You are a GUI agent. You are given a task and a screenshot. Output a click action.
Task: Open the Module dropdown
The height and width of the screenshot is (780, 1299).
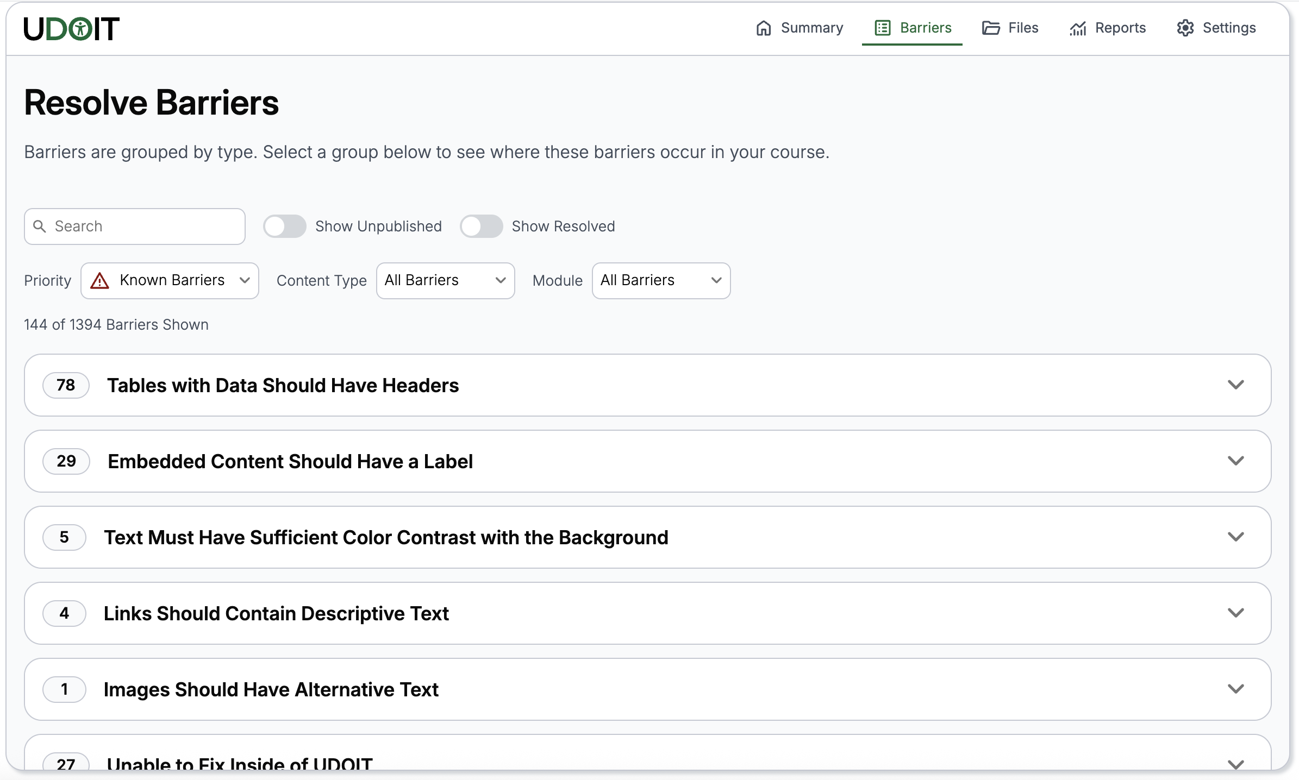pyautogui.click(x=661, y=280)
